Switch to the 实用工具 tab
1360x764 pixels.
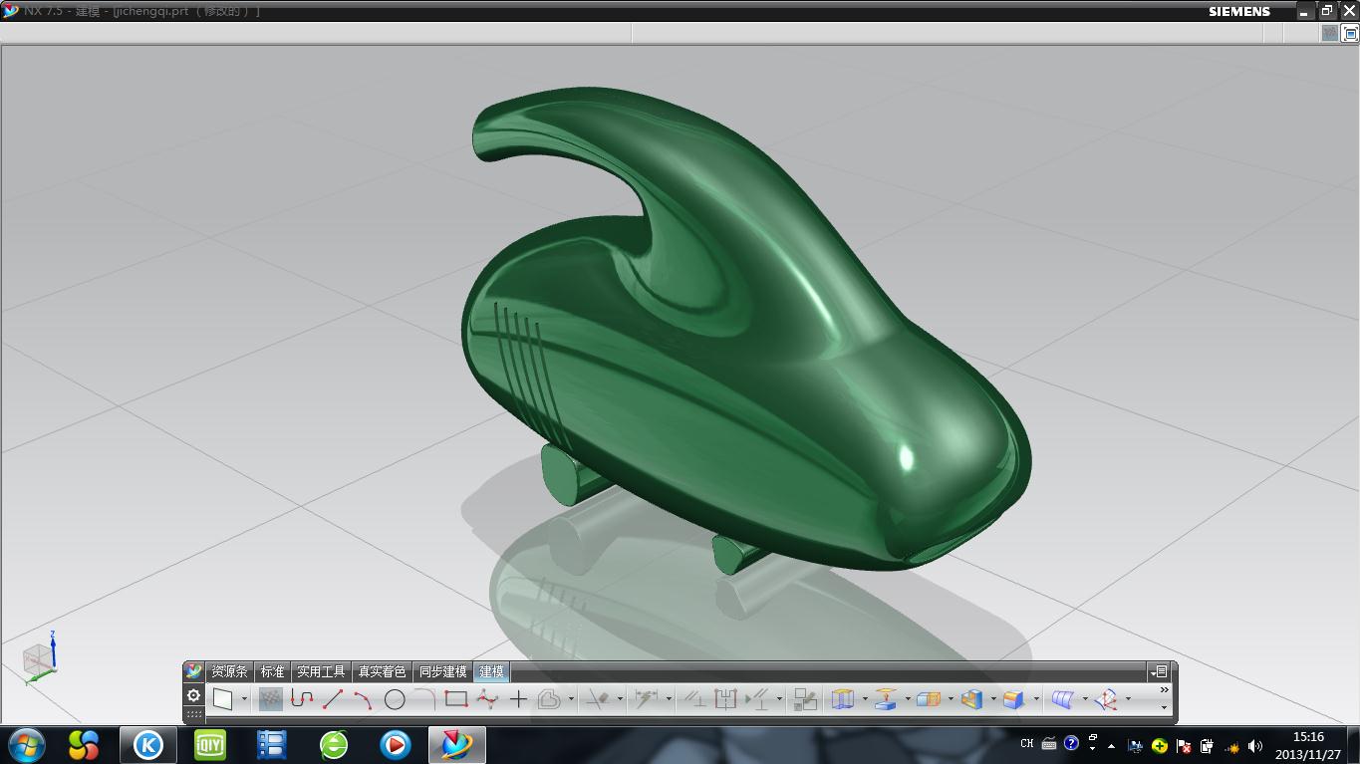[x=321, y=671]
